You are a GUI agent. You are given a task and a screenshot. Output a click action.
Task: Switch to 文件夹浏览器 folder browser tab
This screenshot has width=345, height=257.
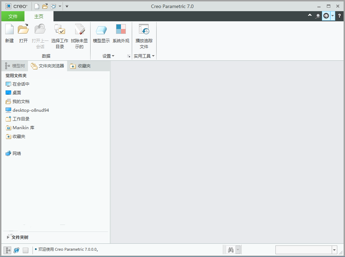(48, 66)
